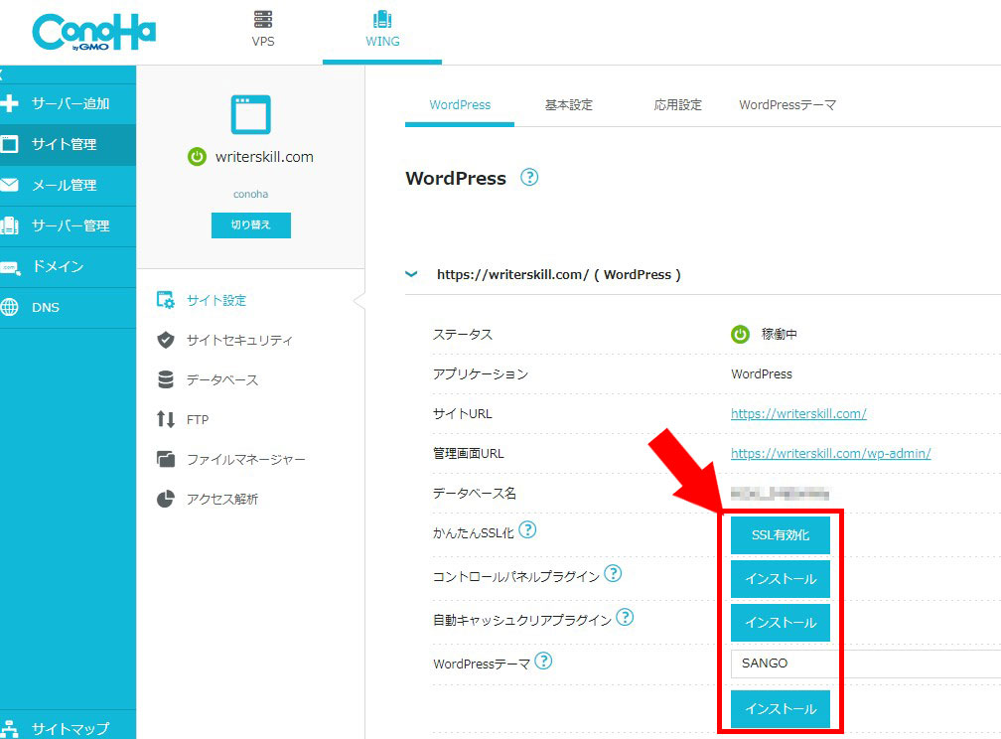Open ドメイン in the sidebar
This screenshot has width=1001, height=739.
tap(68, 267)
